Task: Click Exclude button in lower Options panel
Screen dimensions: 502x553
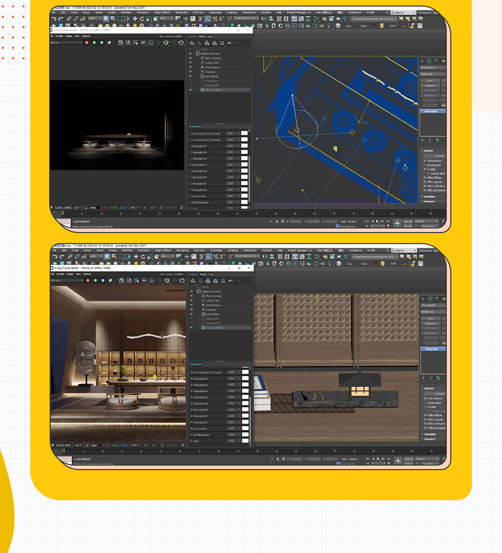Action: tap(435, 394)
